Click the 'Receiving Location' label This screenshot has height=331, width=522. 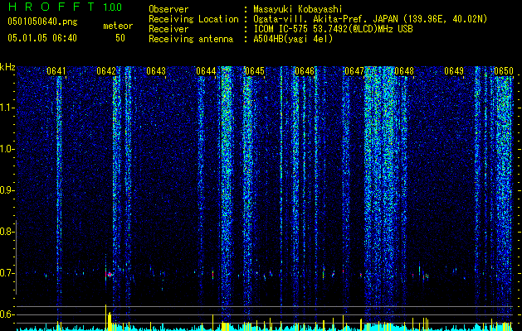pos(193,19)
